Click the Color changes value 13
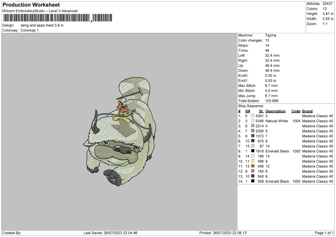 point(267,41)
